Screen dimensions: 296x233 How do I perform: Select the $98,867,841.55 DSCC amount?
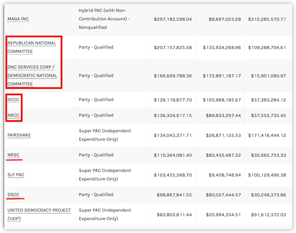point(175,195)
